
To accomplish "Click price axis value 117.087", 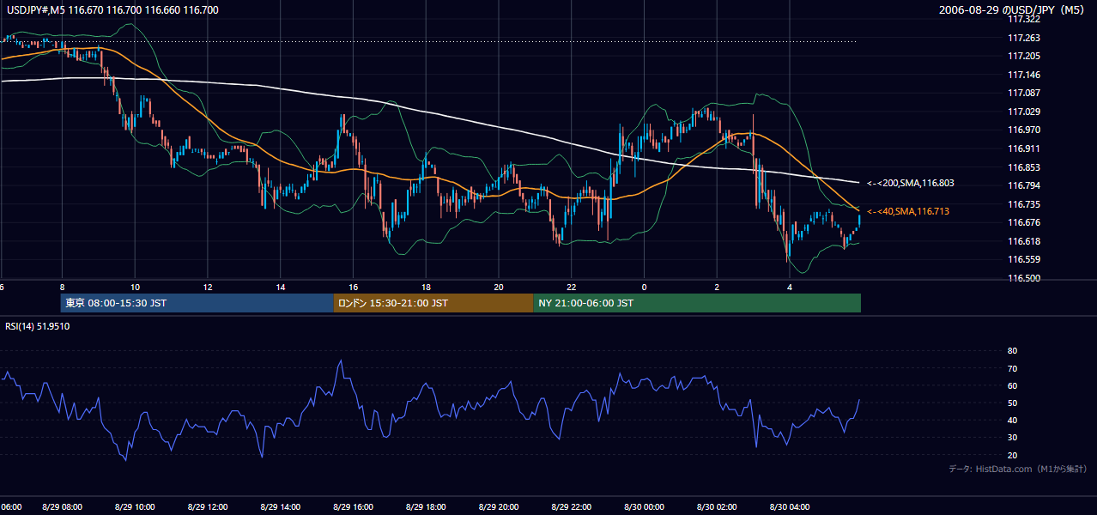I will (1023, 93).
